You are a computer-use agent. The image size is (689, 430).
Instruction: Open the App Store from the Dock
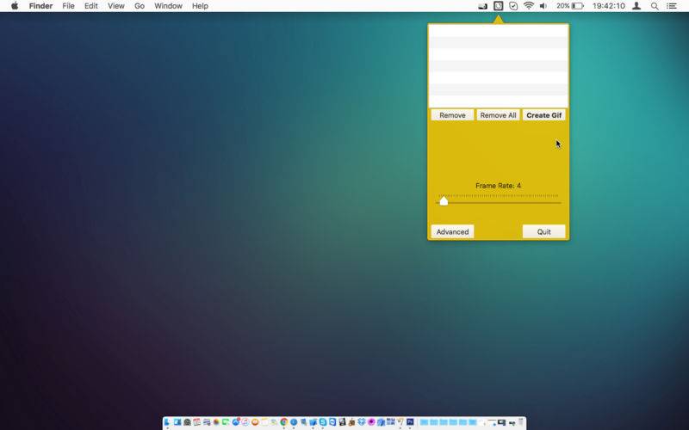[x=236, y=422]
